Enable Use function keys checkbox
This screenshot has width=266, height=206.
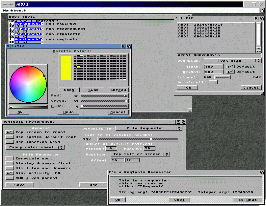click(10, 142)
